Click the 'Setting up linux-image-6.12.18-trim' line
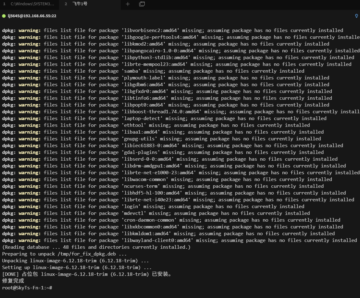The image size is (360, 298). pyautogui.click(x=77, y=268)
